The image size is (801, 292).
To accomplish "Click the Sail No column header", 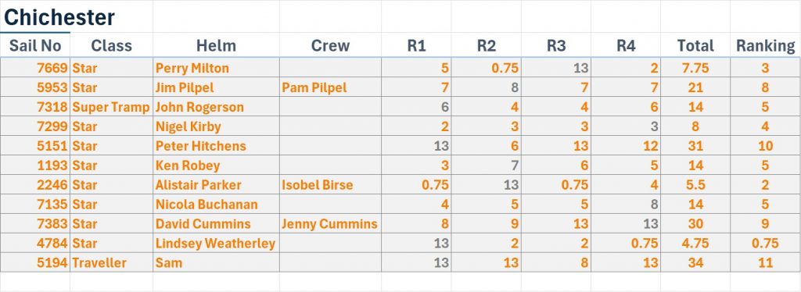I will coord(35,45).
